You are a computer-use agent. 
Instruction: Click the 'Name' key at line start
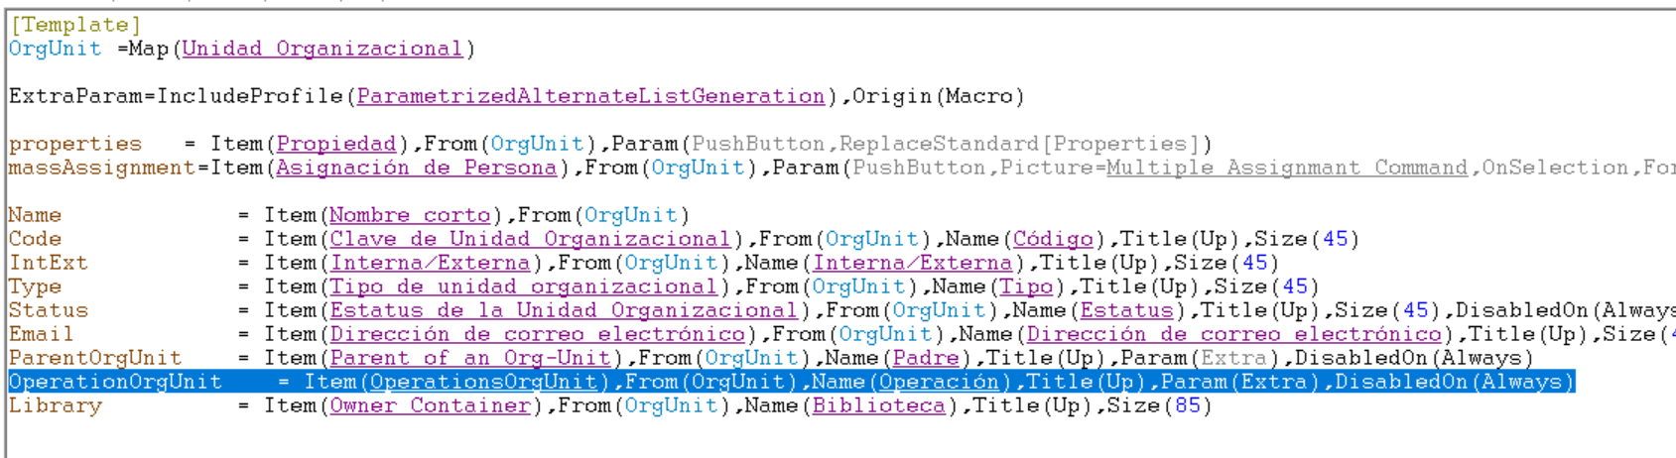pos(36,215)
